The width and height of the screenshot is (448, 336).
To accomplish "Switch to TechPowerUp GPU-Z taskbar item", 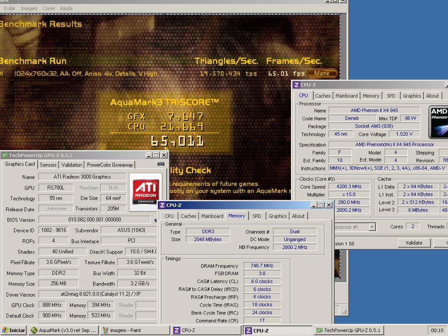I will click(x=349, y=330).
